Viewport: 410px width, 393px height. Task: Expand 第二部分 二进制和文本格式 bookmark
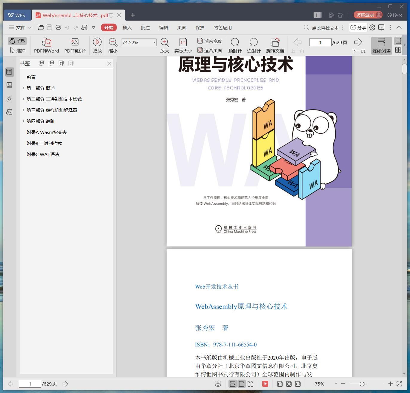pyautogui.click(x=24, y=99)
